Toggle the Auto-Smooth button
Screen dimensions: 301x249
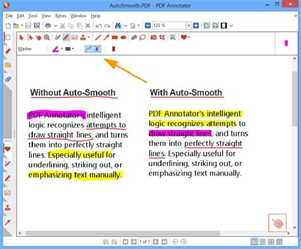pyautogui.click(x=88, y=49)
